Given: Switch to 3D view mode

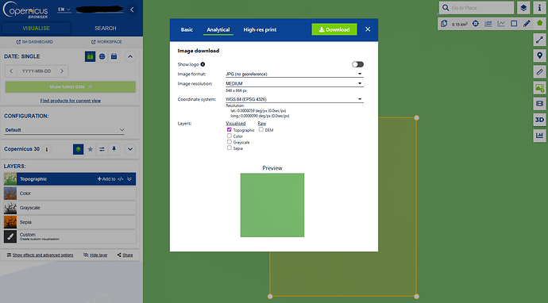Looking at the screenshot, I should 539,120.
